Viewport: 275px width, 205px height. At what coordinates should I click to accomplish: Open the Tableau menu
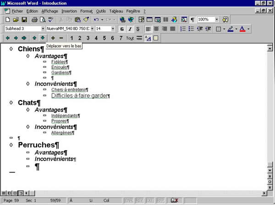pos(116,11)
